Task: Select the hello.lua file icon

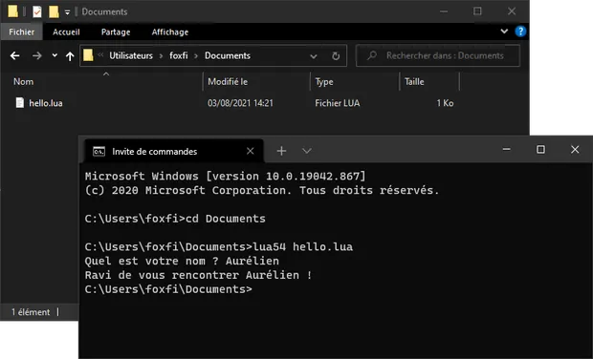Action: pyautogui.click(x=20, y=103)
